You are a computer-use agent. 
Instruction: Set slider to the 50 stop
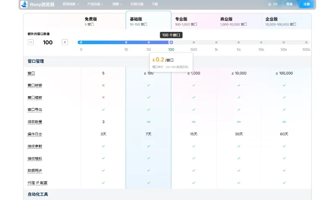coord(149,42)
